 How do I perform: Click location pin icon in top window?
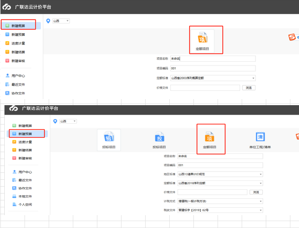(x=48, y=21)
